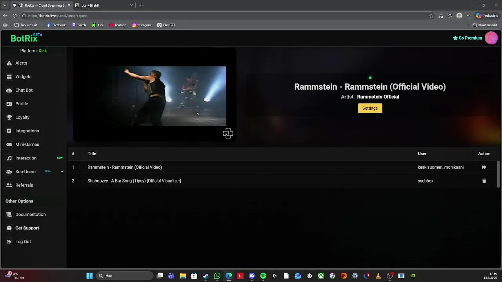Open song request Settings
The image size is (502, 282).
coord(370,108)
